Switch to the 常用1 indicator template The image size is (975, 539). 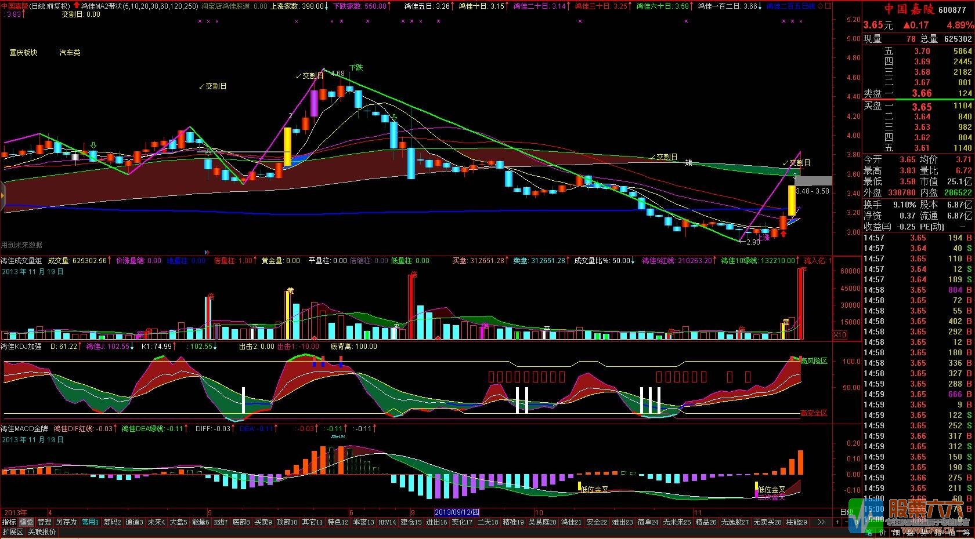(x=90, y=522)
